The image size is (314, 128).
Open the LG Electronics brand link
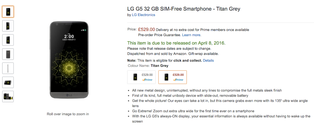coord(143,15)
